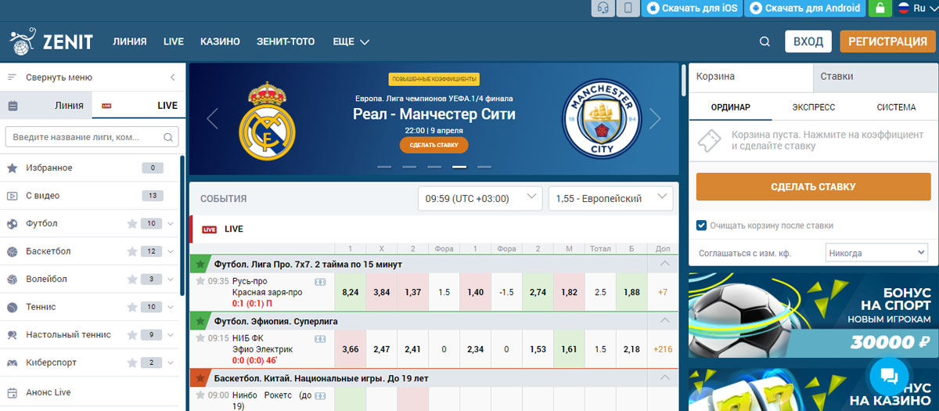Favorite the Русь-про match with star
The image size is (939, 411).
(200, 281)
